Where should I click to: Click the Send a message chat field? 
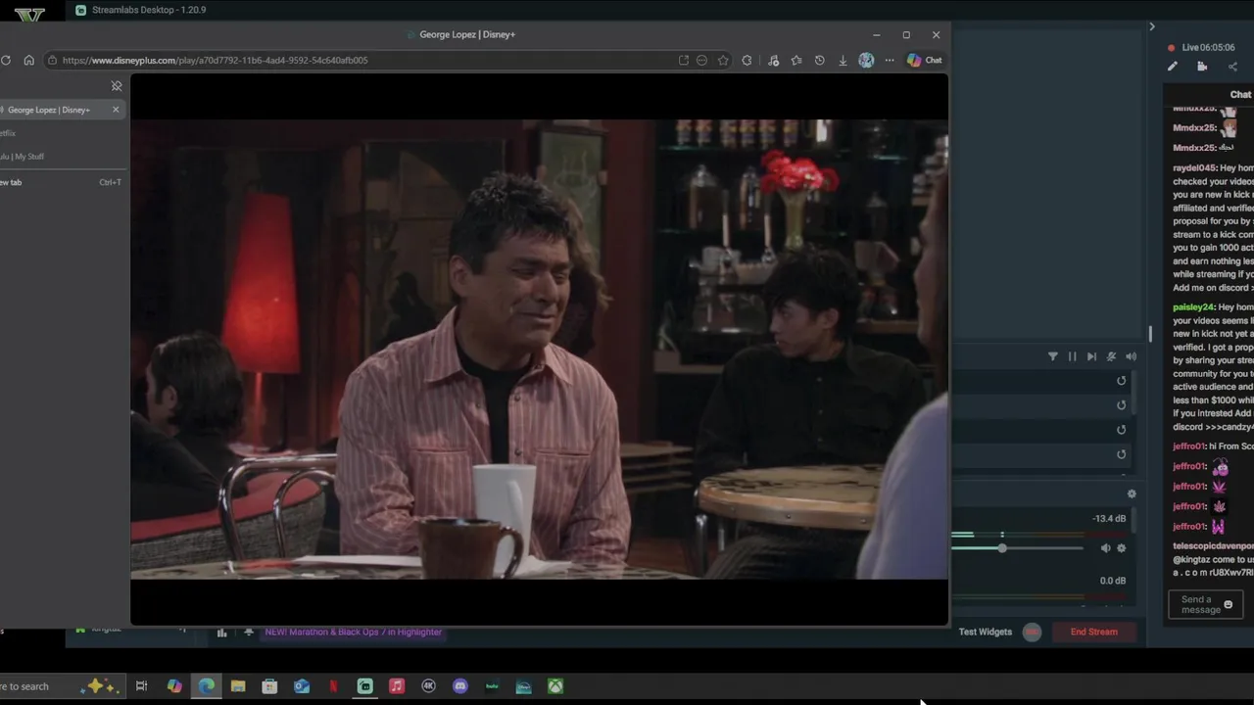(x=1205, y=604)
